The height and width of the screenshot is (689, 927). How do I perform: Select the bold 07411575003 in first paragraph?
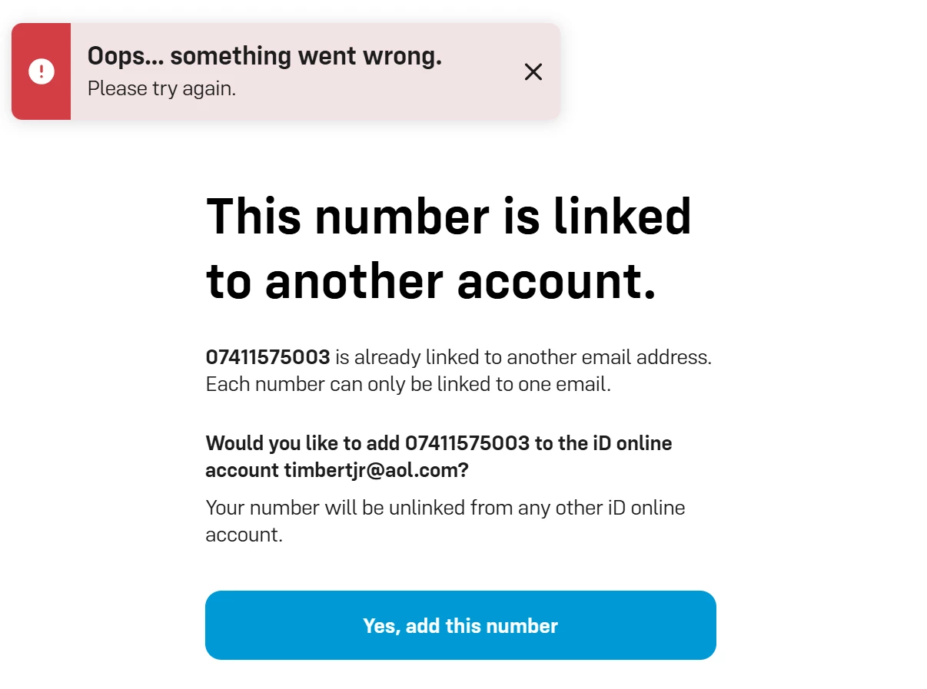coord(267,357)
